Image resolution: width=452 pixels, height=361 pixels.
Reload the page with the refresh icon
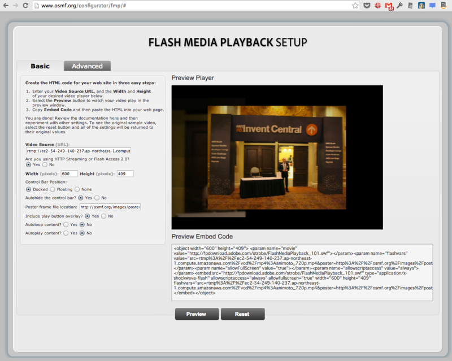point(25,6)
